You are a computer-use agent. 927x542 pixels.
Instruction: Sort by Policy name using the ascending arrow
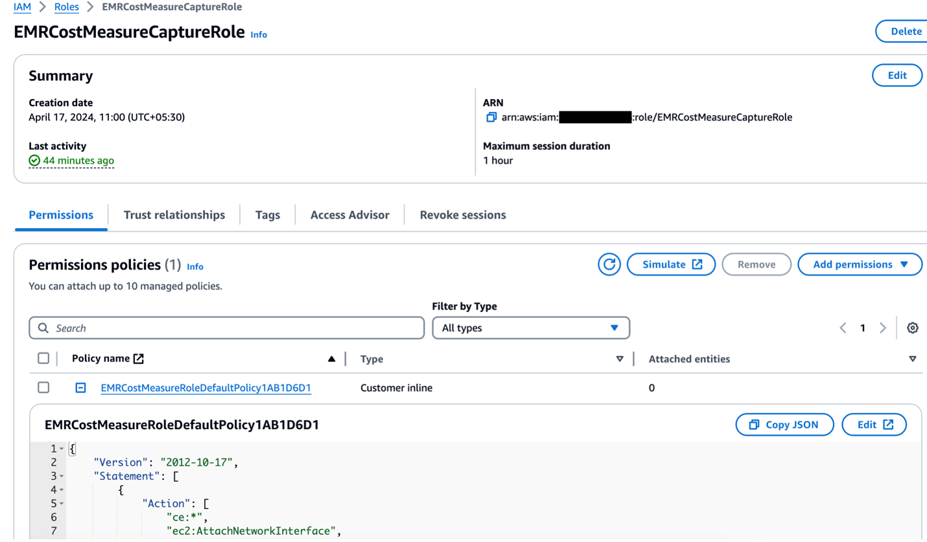pyautogui.click(x=332, y=359)
